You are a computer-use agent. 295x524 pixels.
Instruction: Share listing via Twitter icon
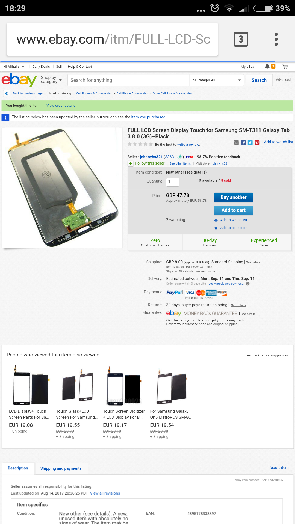click(x=250, y=142)
